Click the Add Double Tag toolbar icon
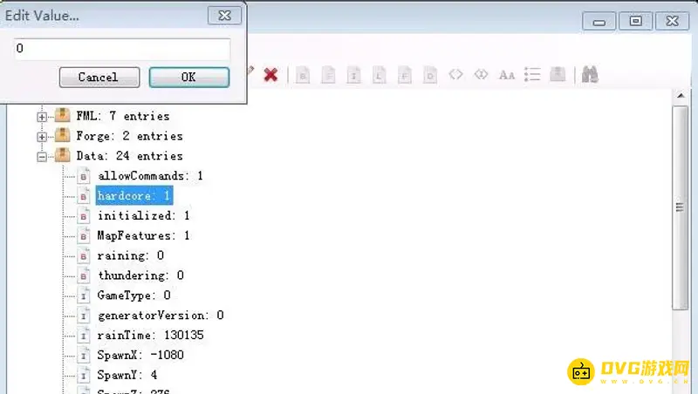This screenshot has height=394, width=698. point(430,75)
